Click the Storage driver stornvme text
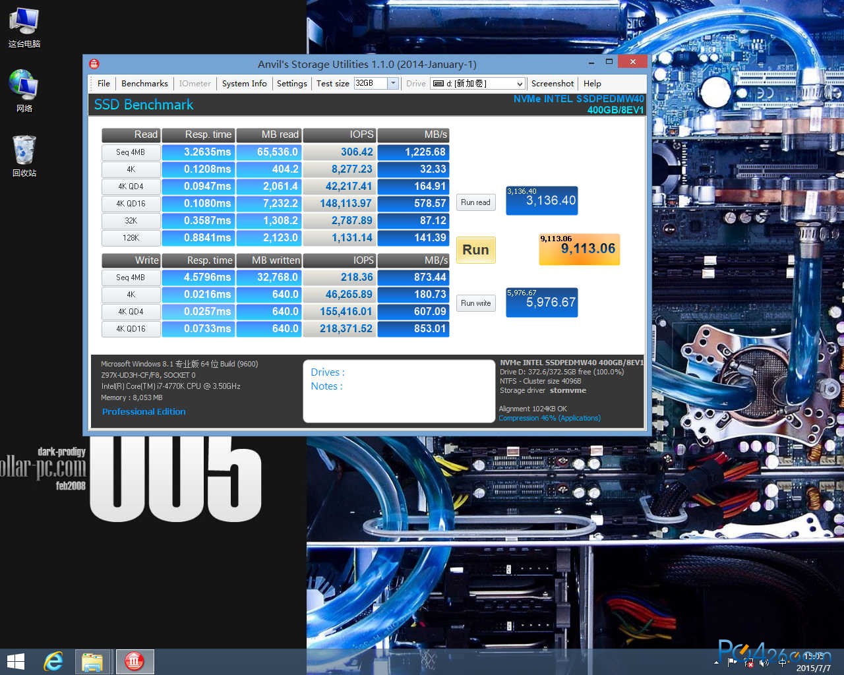844x675 pixels. pos(543,390)
